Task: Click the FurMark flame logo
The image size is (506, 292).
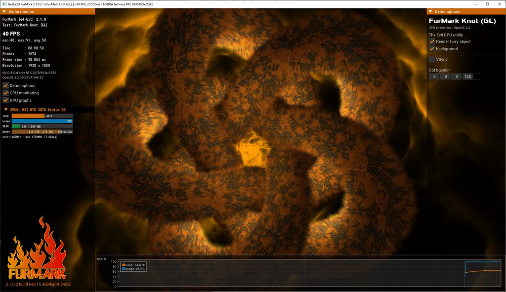Action: [37, 252]
